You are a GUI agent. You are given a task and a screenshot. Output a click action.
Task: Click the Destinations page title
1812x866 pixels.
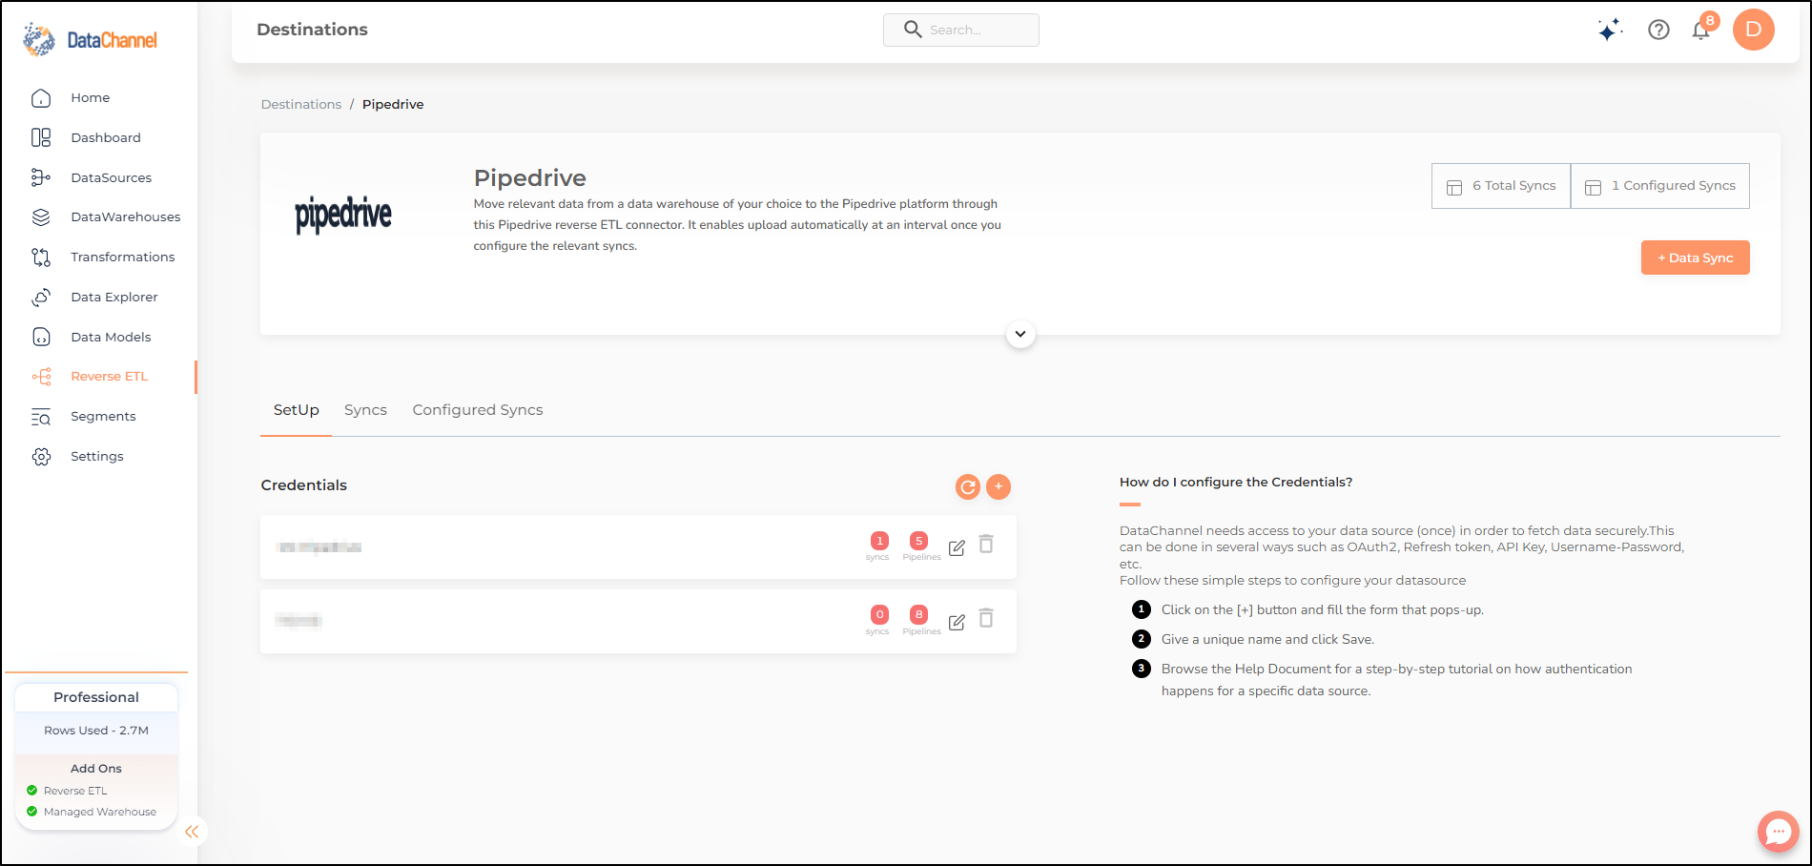click(x=312, y=30)
